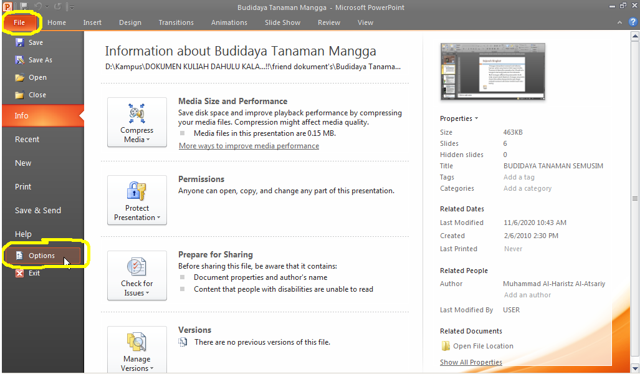Click the red Exit icon

[x=19, y=273]
